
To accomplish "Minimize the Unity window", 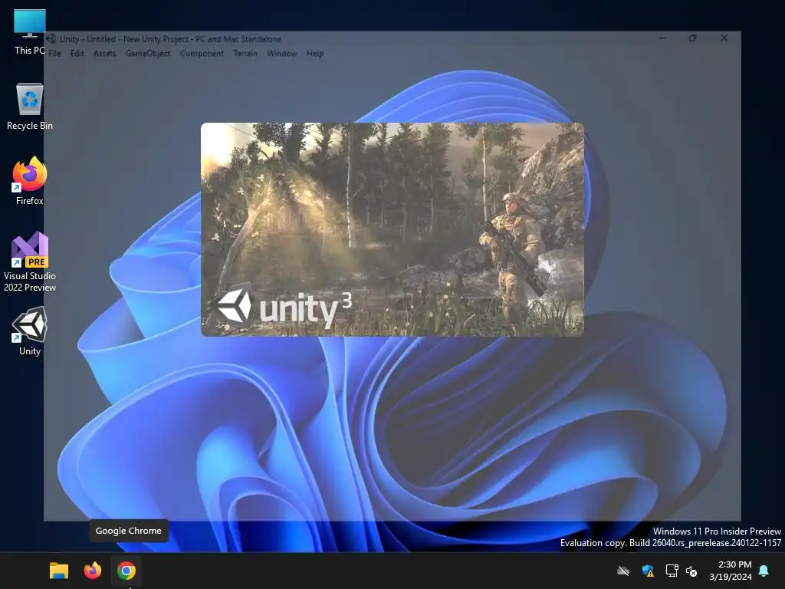I will click(662, 38).
